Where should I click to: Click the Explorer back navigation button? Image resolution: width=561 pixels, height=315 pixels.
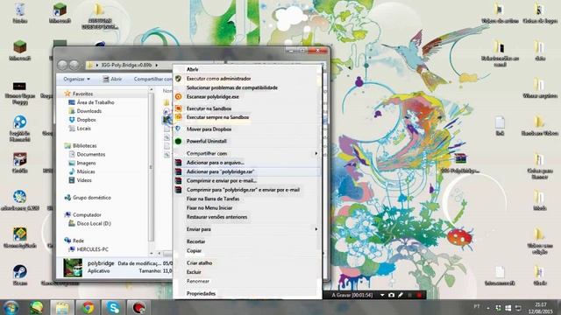(x=62, y=65)
